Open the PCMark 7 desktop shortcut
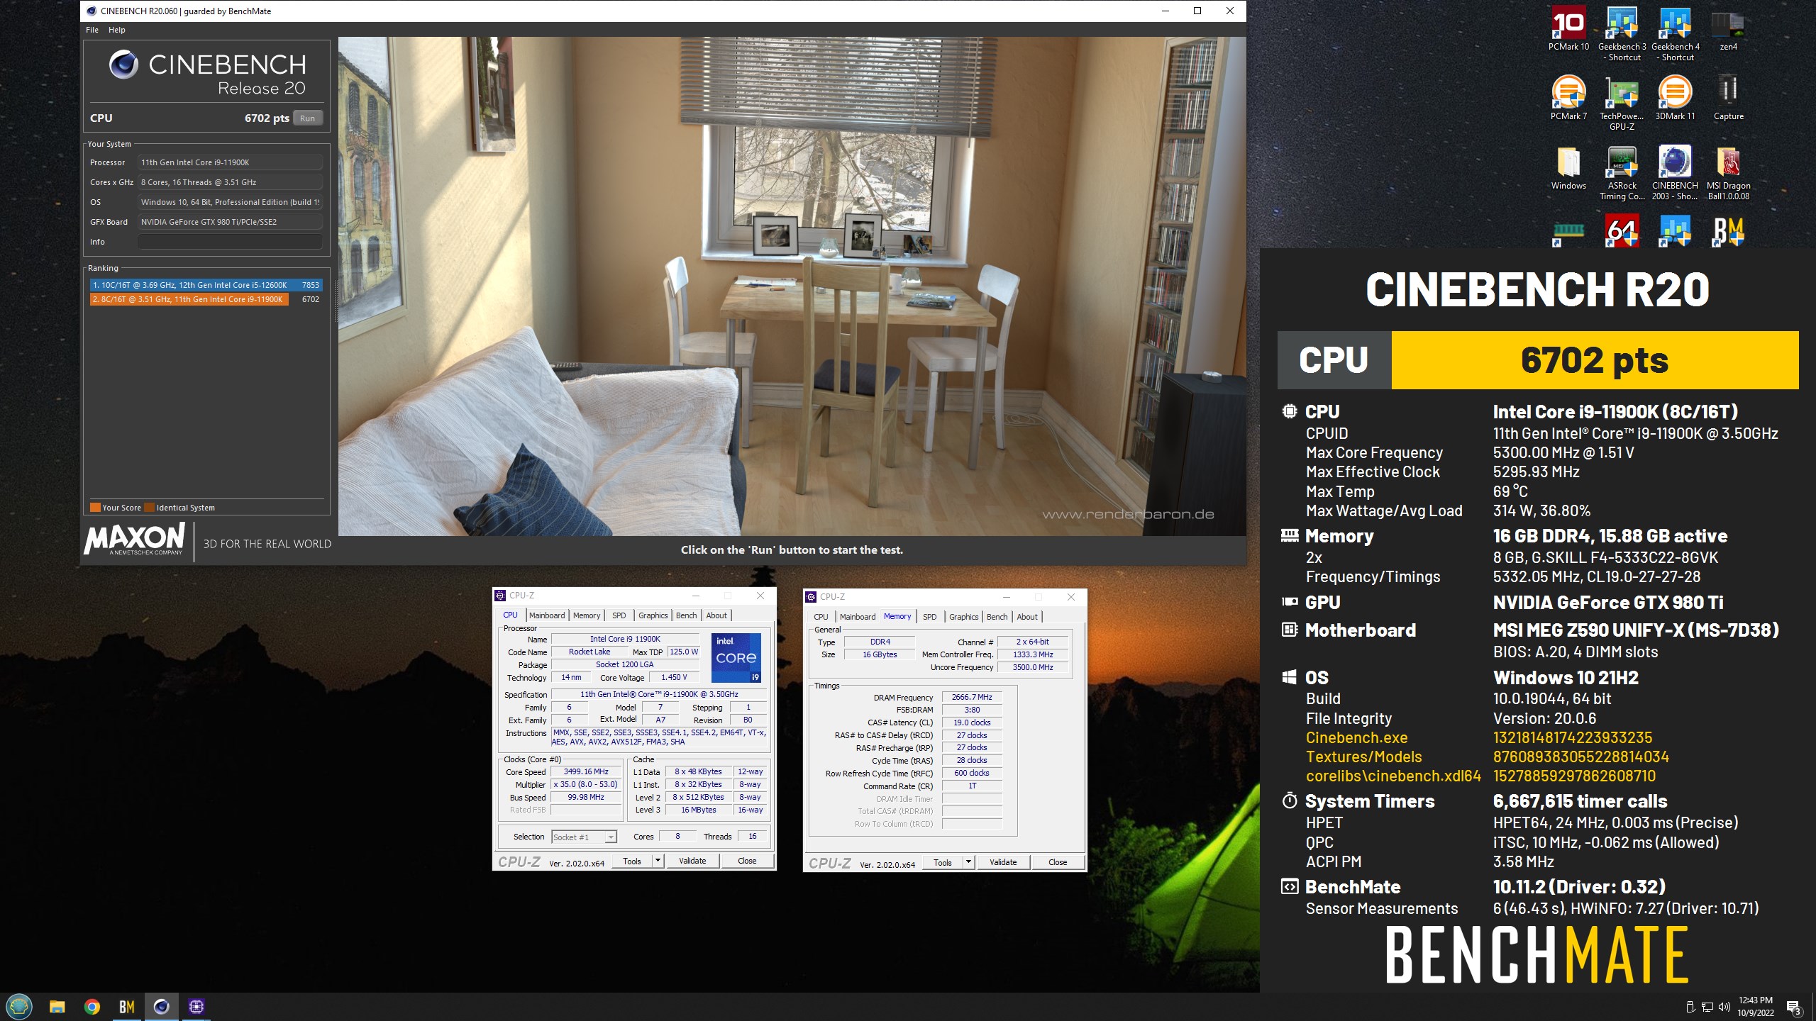 click(x=1568, y=99)
